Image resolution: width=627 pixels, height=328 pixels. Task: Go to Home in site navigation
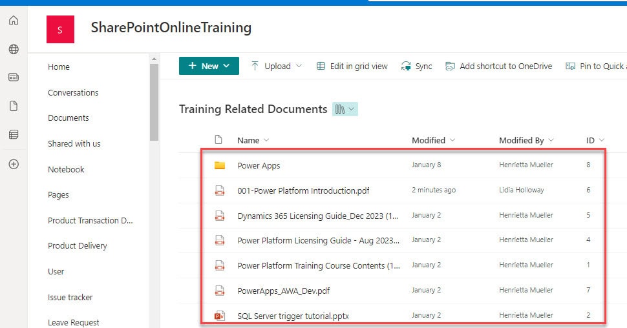click(x=59, y=67)
